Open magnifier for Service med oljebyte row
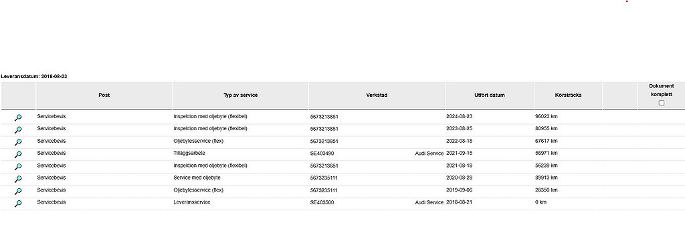 click(x=18, y=179)
